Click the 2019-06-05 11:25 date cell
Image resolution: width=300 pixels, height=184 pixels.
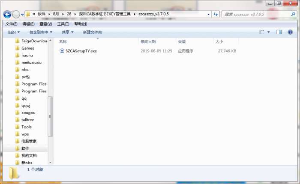pyautogui.click(x=156, y=51)
